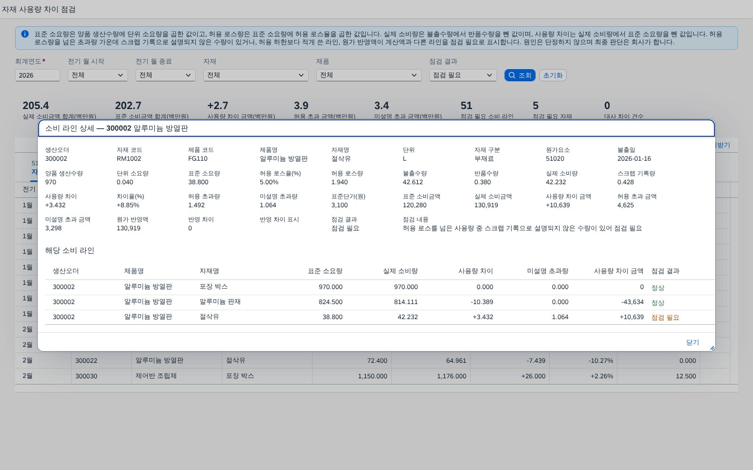Close the dialog with 닫기 button
Viewport: 753px width, 470px height.
point(693,342)
